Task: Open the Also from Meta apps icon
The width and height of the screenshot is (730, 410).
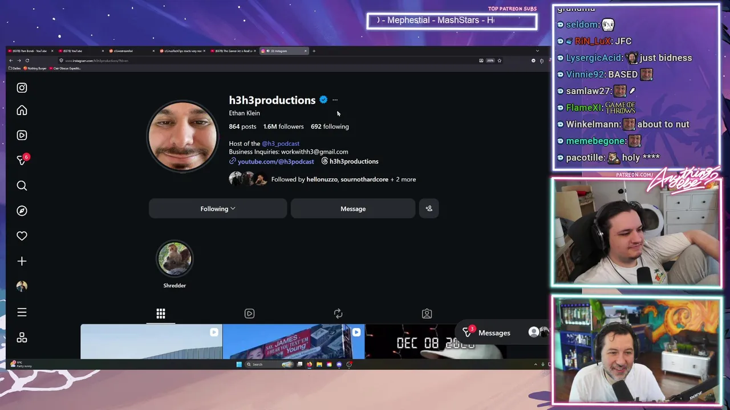Action: tap(22, 338)
